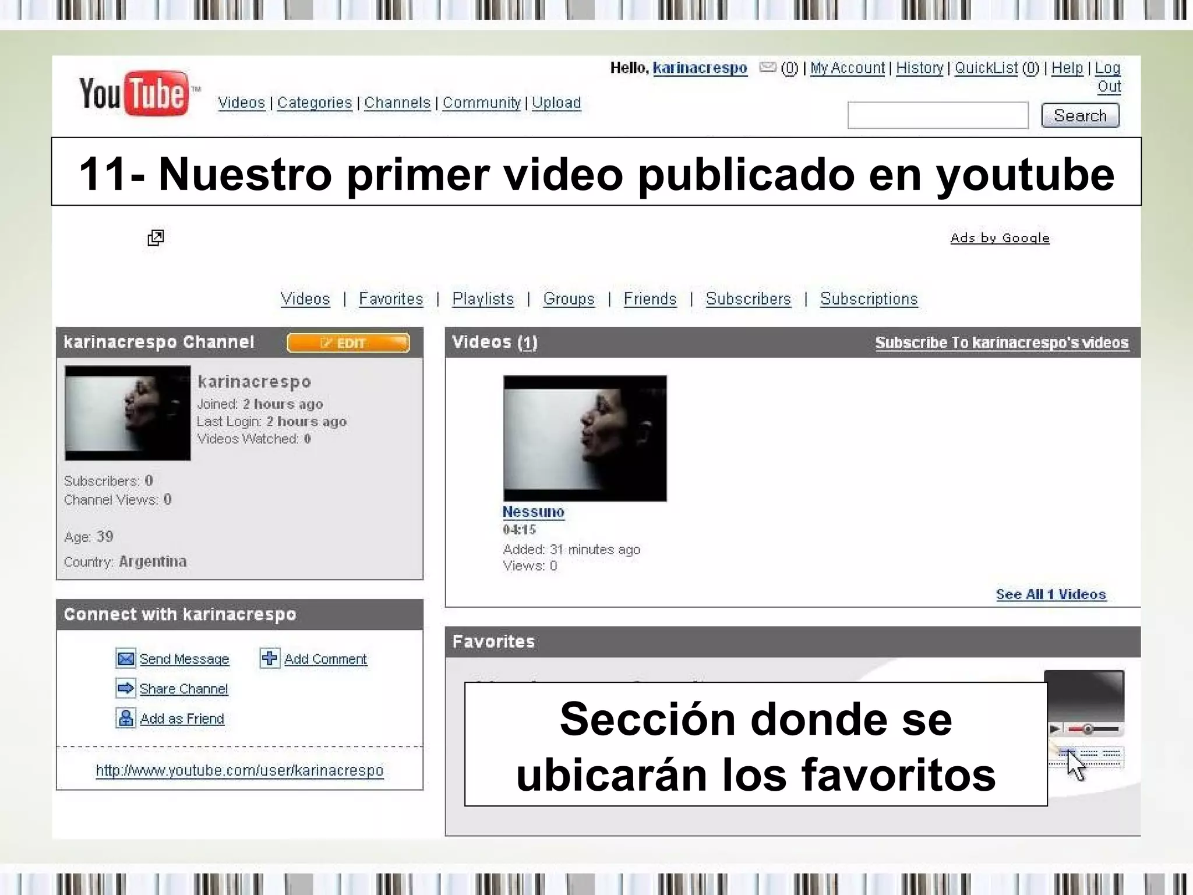Switch to Playlists tab
Screen dimensions: 1193x895
point(483,299)
